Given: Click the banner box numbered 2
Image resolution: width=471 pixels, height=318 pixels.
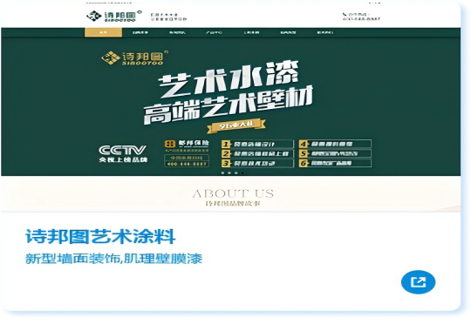Looking at the screenshot, I should (257, 154).
